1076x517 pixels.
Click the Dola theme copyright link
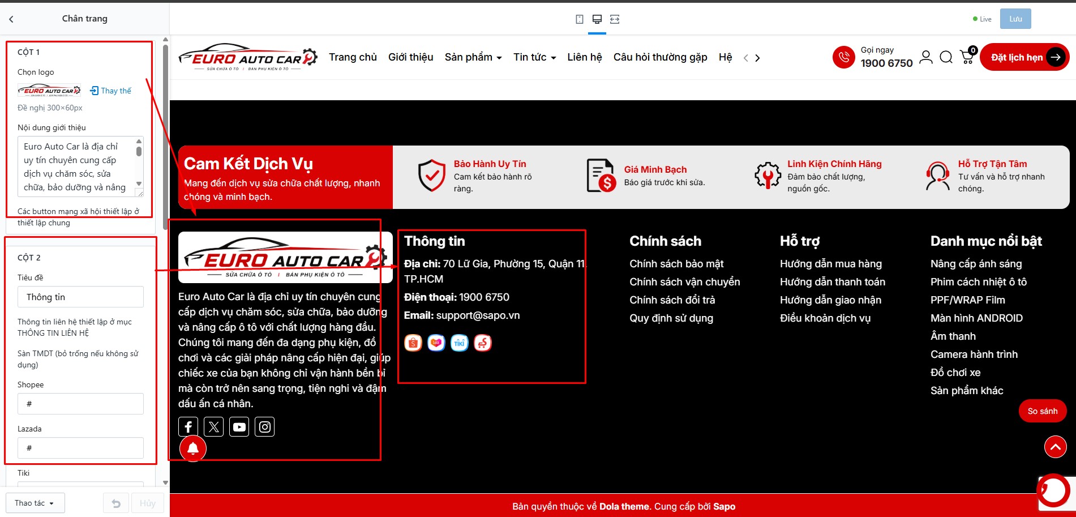tap(624, 506)
